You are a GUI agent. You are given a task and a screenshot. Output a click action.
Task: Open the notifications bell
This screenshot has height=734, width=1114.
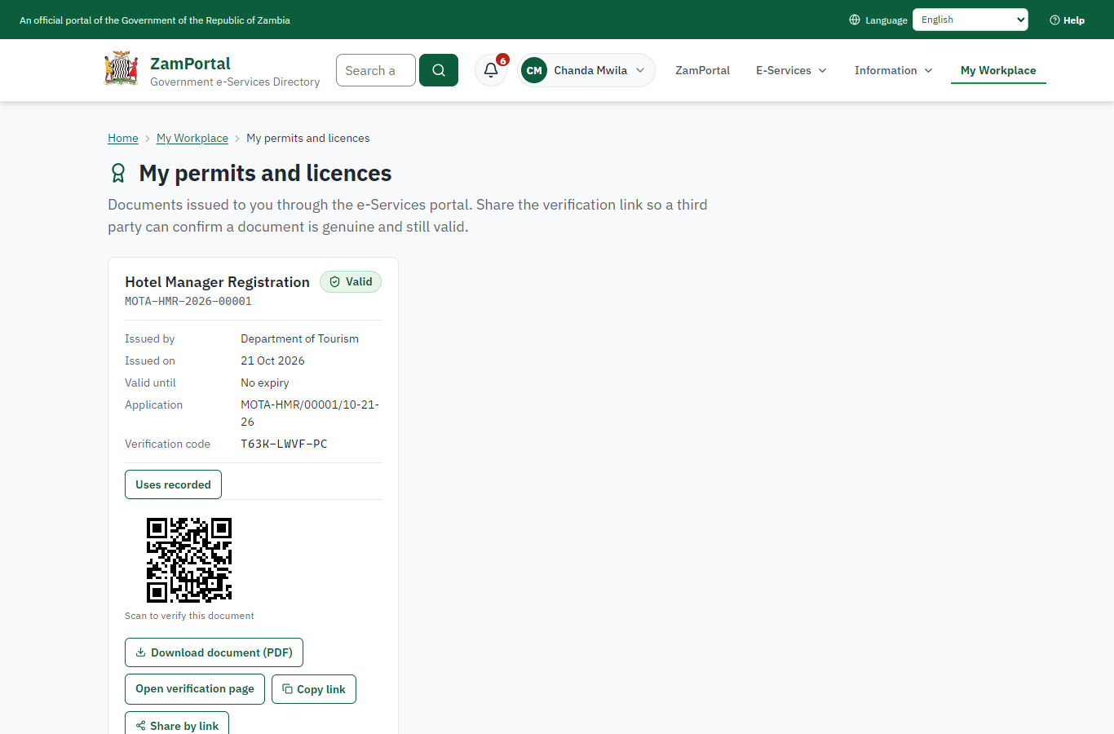tap(491, 70)
